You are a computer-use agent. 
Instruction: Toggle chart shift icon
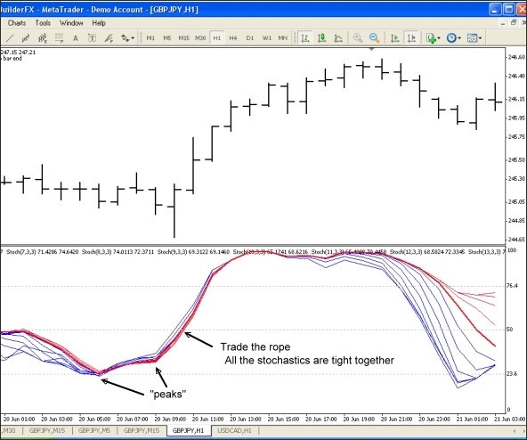[411, 38]
